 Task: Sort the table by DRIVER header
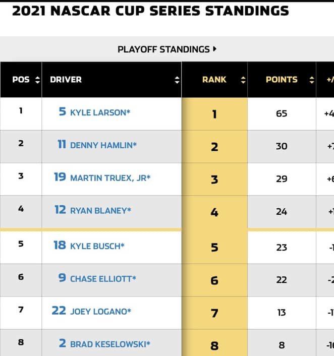coord(66,80)
